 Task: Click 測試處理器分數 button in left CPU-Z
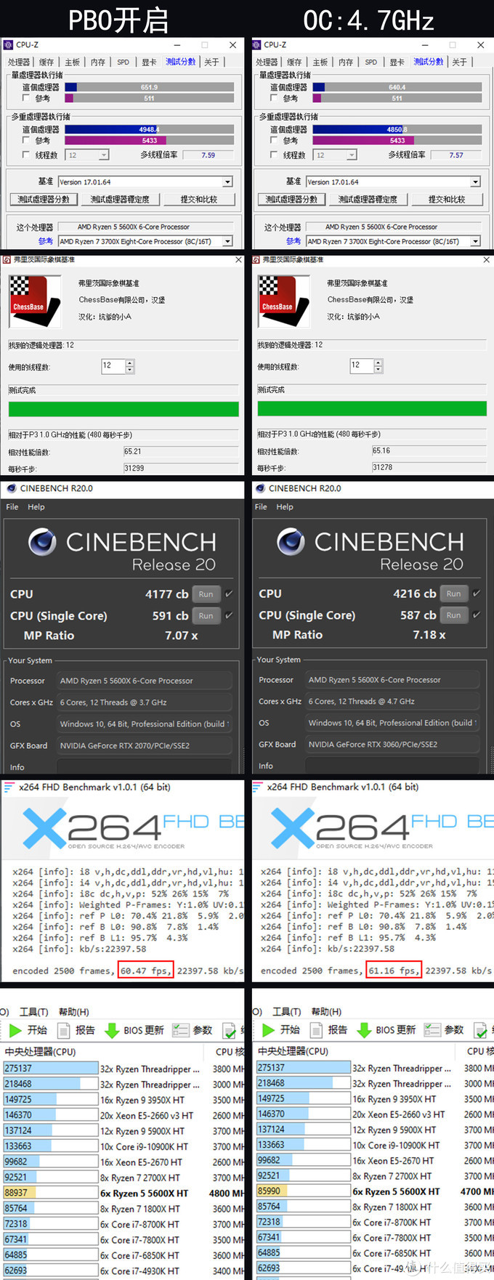[44, 199]
